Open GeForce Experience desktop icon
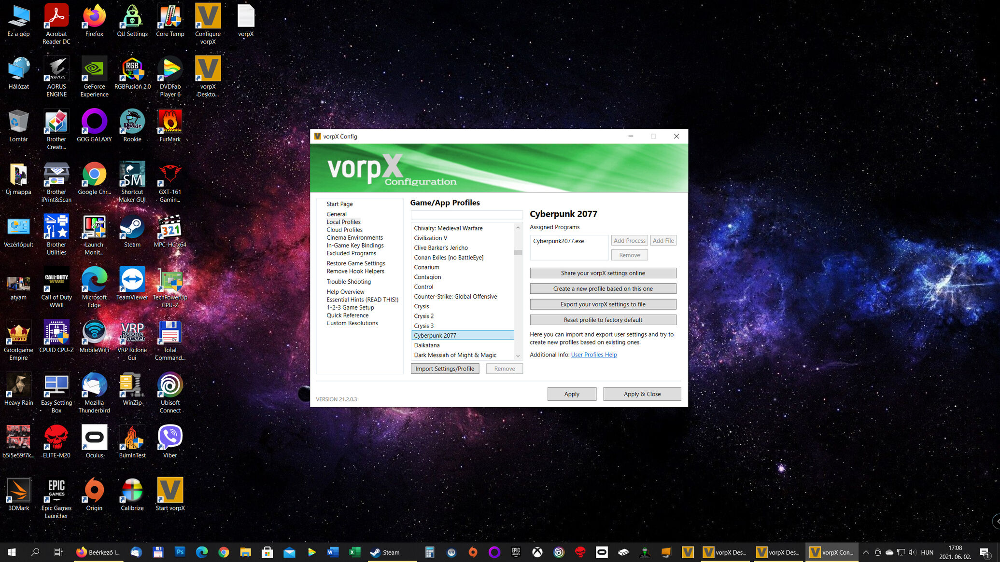The width and height of the screenshot is (1000, 562). click(x=94, y=76)
